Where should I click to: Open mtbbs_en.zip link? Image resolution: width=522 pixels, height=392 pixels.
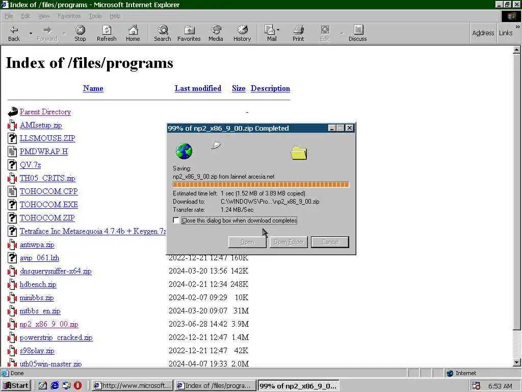point(40,311)
